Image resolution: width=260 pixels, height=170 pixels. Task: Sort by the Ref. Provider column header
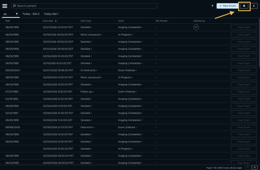[x=161, y=21]
